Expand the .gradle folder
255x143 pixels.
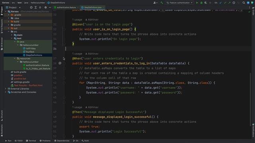point(9,15)
